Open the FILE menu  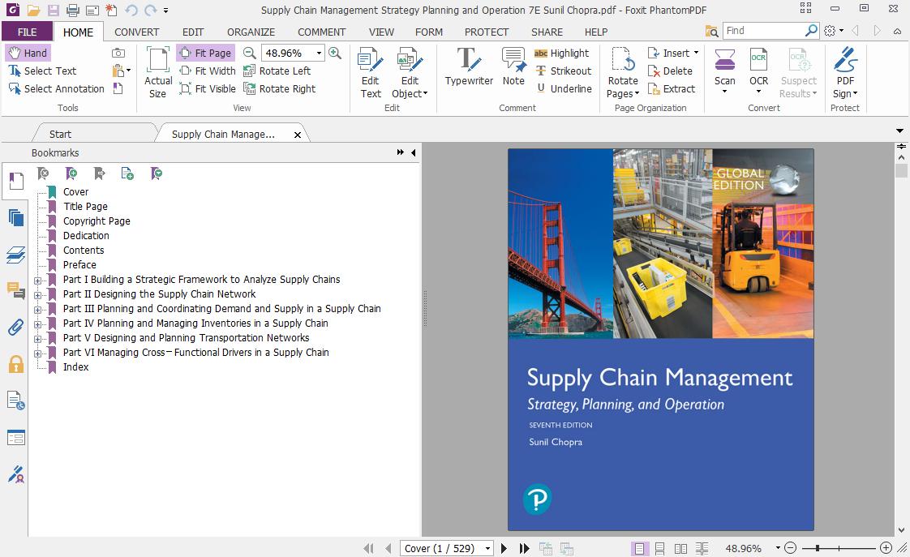tap(28, 32)
